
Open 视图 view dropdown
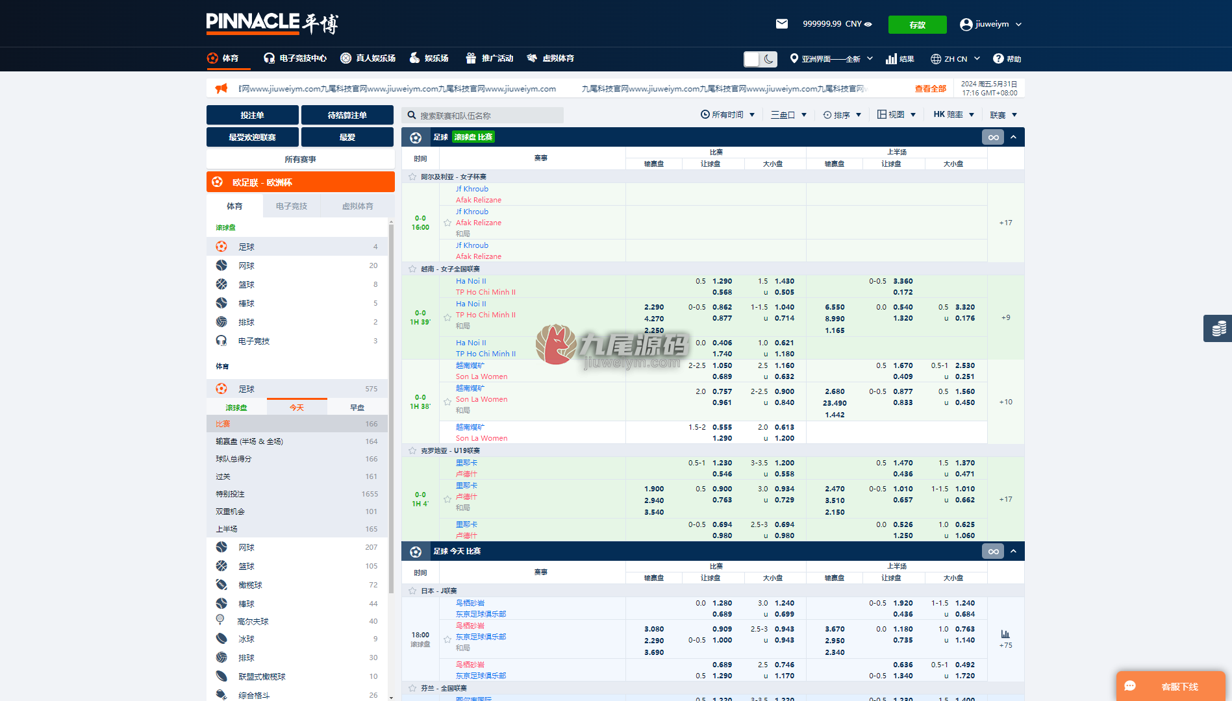(896, 115)
